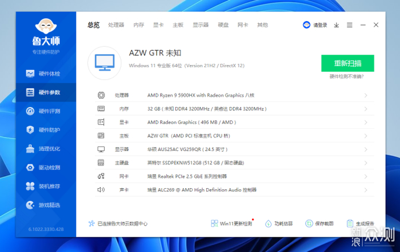Click the 鲁大师 mascot logo
The image size is (400, 252).
click(x=46, y=26)
